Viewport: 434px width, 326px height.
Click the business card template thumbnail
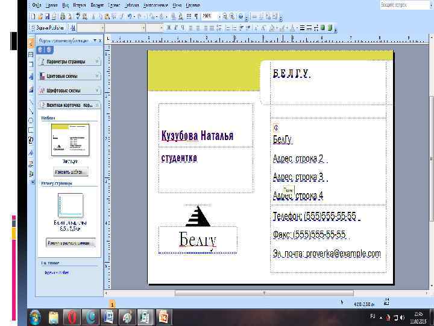click(71, 139)
